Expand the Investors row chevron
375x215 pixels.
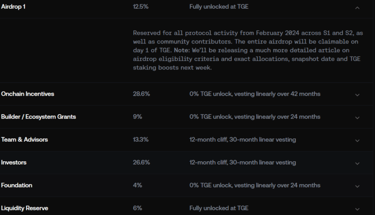357,163
